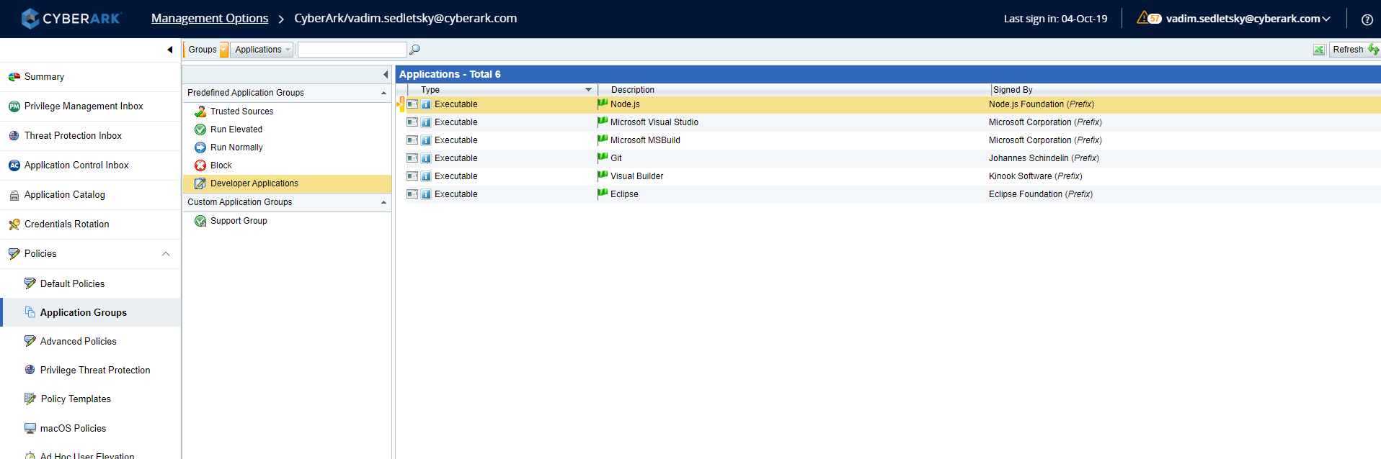Click the alert warning icon with badge 57
The width and height of the screenshot is (1381, 459).
click(x=1149, y=18)
